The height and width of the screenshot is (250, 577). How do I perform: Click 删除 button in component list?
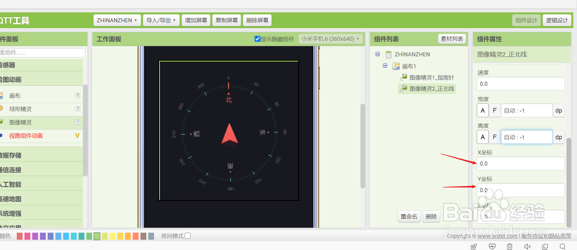point(431,216)
